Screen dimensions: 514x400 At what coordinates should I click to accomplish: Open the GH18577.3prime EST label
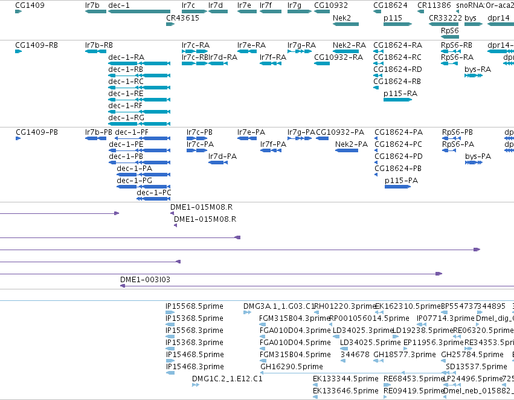[x=405, y=355]
